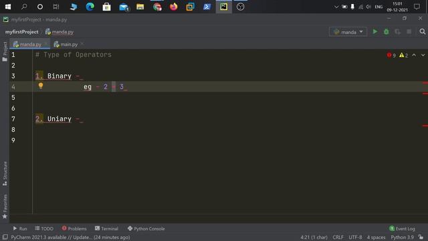428x241 pixels.
Task: Open the Favorites tool window
Action: tap(5, 206)
